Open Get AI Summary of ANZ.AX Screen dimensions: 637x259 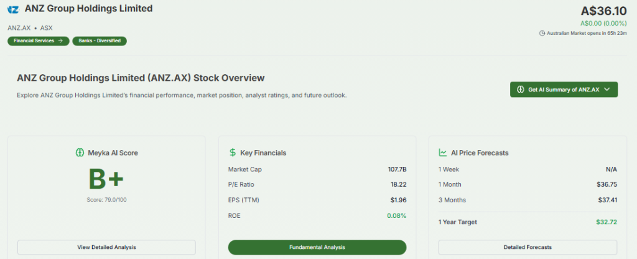564,90
